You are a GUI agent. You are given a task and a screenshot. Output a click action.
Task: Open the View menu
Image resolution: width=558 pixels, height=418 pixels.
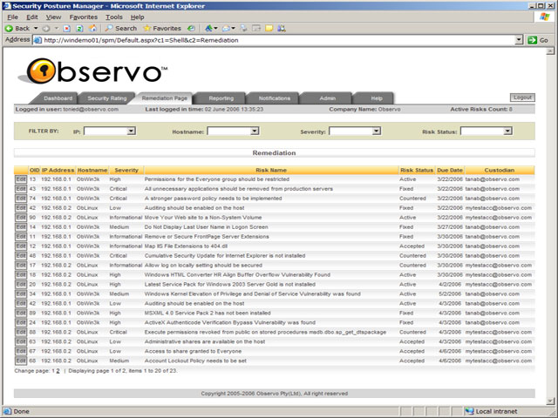coord(53,17)
